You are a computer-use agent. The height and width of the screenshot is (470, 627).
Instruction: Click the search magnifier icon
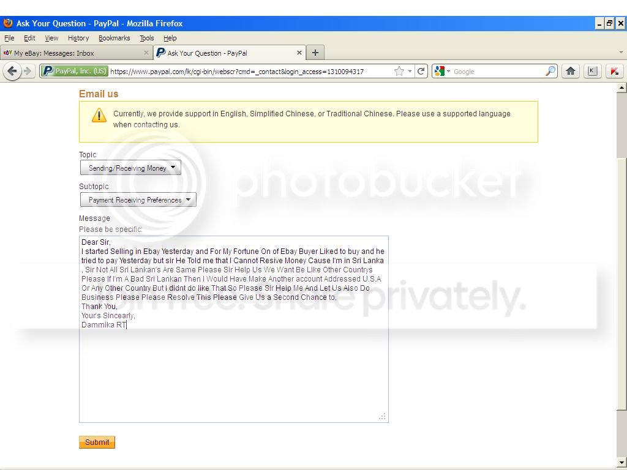coord(550,72)
